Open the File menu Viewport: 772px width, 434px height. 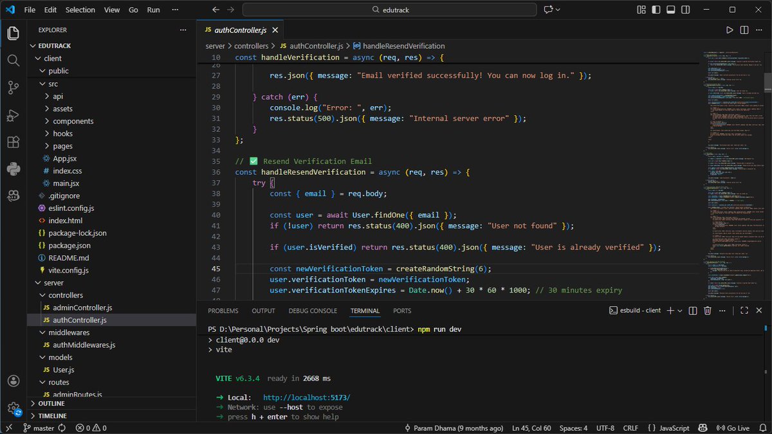click(x=30, y=10)
